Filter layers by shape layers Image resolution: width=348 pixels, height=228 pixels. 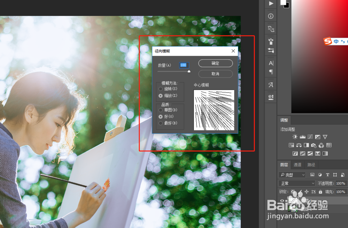click(x=335, y=174)
